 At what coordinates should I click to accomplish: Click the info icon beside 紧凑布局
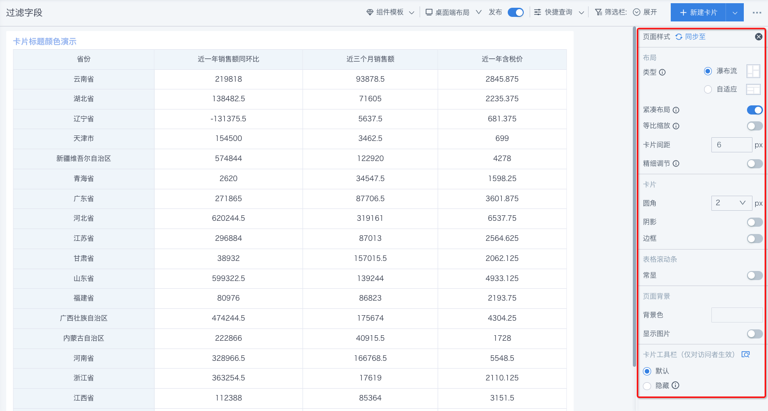click(x=676, y=110)
